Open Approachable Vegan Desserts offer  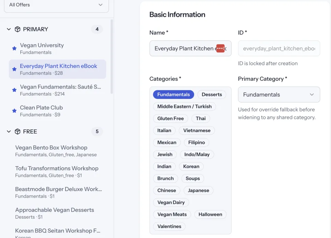click(58, 213)
